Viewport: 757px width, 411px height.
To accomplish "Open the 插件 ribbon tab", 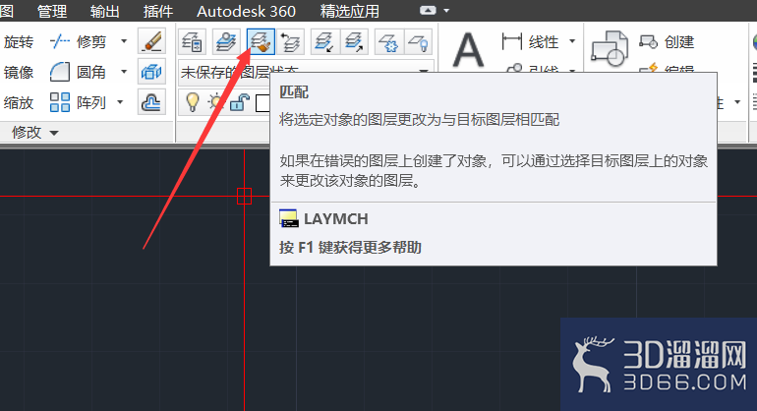I will coord(157,11).
